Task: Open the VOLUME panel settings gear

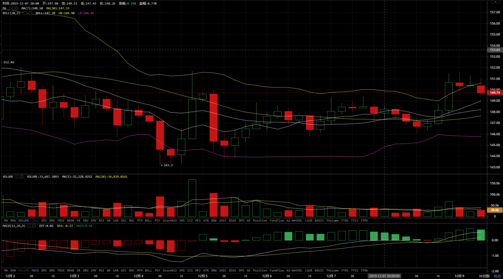Action: pos(17,177)
